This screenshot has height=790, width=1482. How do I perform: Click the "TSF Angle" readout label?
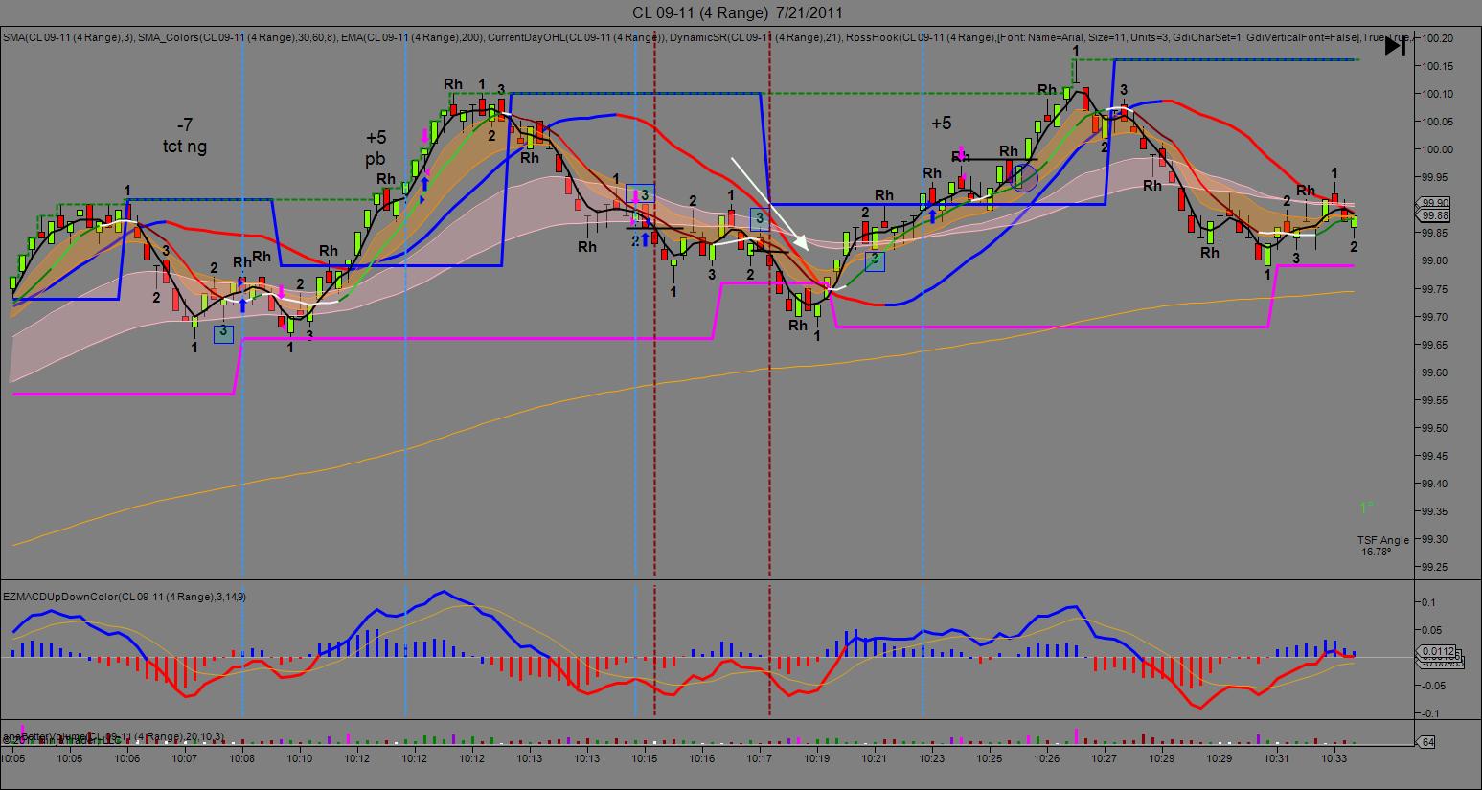pyautogui.click(x=1382, y=540)
